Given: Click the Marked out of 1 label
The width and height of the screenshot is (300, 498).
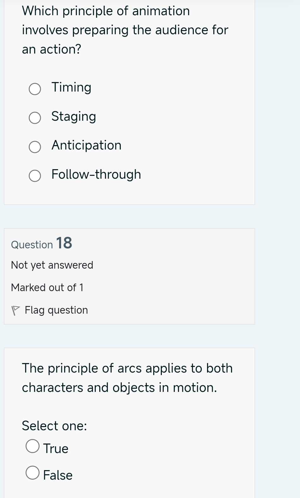Looking at the screenshot, I should 47,288.
